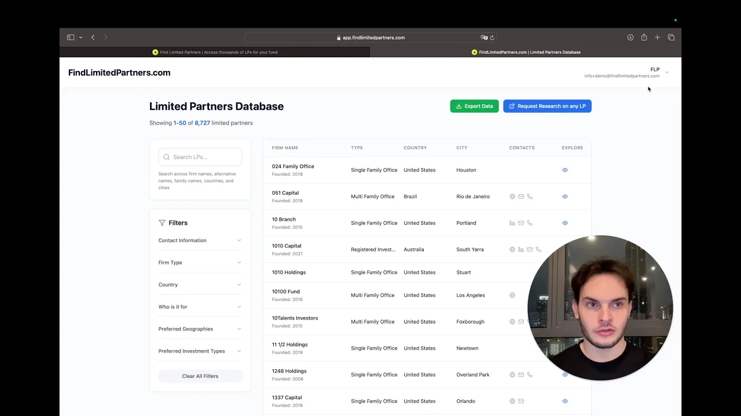Explore 1337 Capital via eye icon
The image size is (741, 416).
pyautogui.click(x=565, y=401)
